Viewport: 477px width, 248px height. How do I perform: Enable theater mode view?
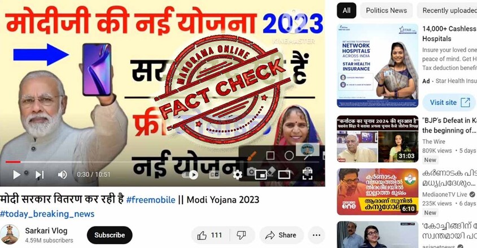(x=284, y=175)
